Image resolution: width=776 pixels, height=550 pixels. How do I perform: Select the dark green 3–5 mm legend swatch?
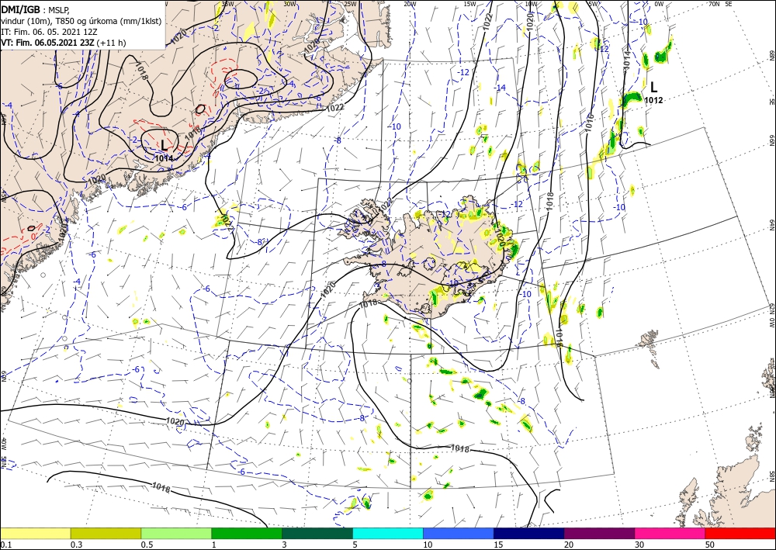point(317,533)
